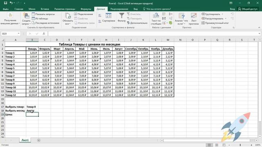Click the Remove Duplicates icon
The height and width of the screenshot is (147, 262).
tap(164, 18)
